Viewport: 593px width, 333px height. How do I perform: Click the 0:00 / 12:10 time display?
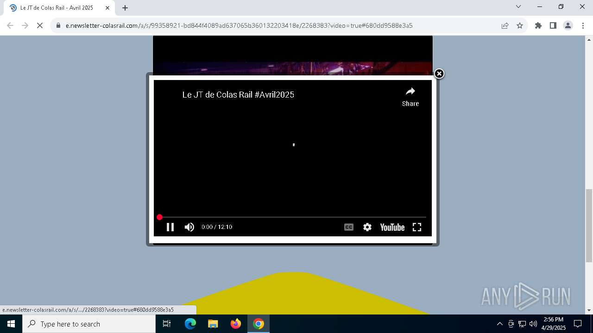pyautogui.click(x=217, y=227)
